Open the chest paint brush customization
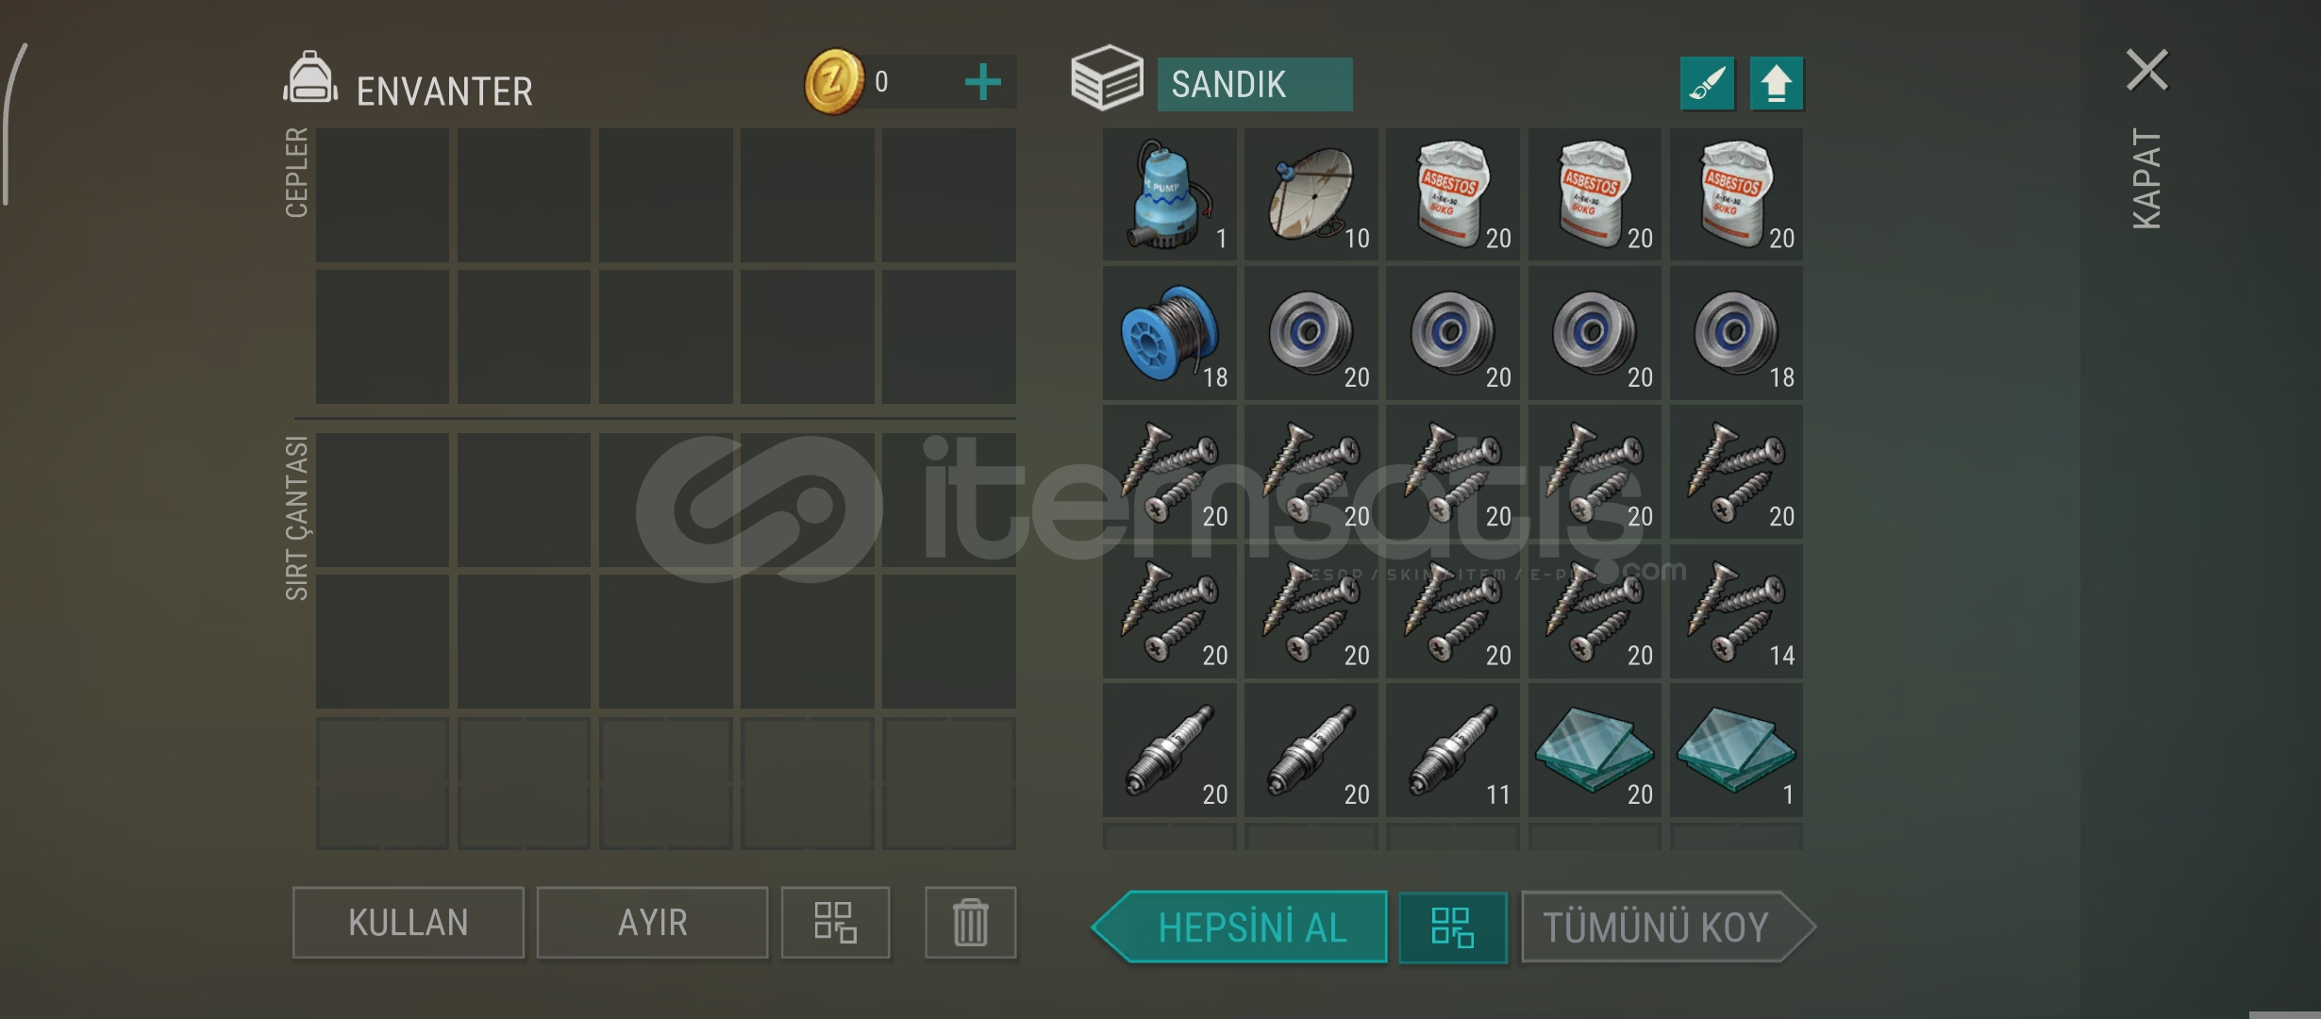The image size is (2321, 1019). pyautogui.click(x=1707, y=84)
